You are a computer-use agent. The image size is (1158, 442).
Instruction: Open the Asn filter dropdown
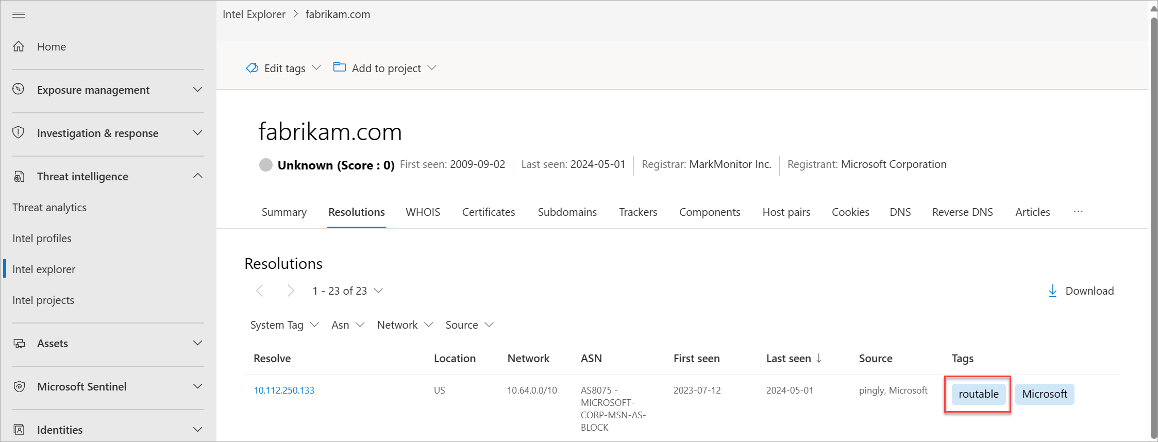(348, 325)
